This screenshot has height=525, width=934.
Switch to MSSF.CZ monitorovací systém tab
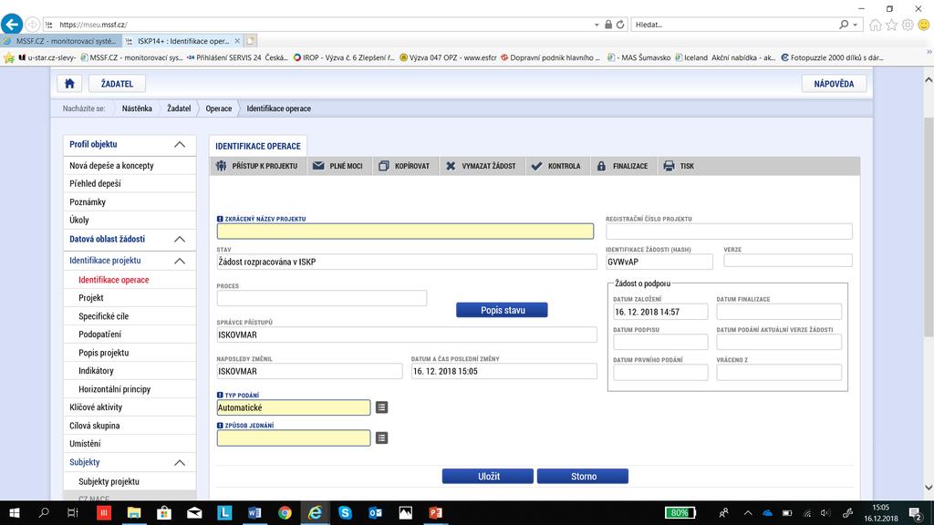(61, 41)
